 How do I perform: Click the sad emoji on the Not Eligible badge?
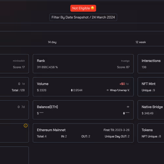[x=92, y=8]
